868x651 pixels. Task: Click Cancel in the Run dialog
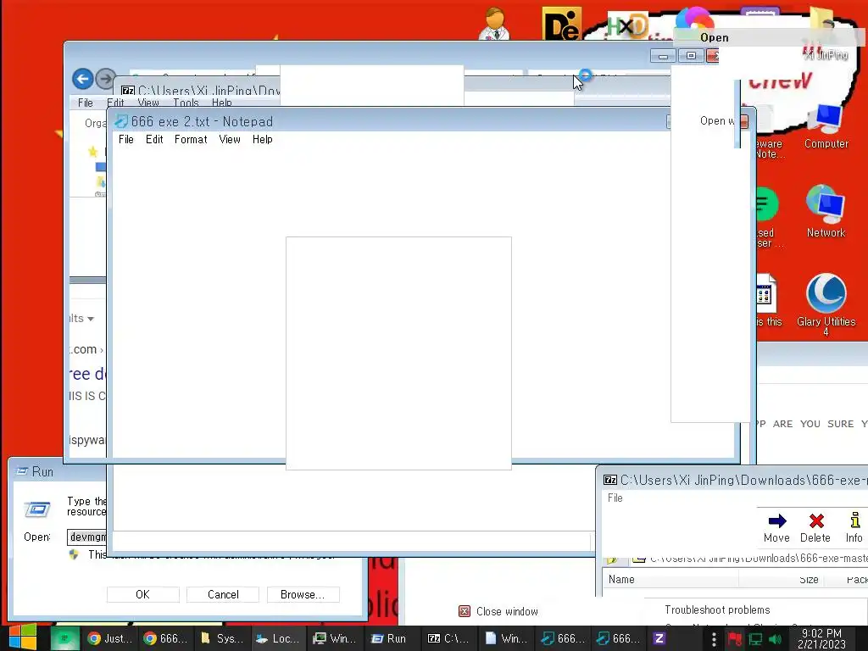pyautogui.click(x=223, y=594)
